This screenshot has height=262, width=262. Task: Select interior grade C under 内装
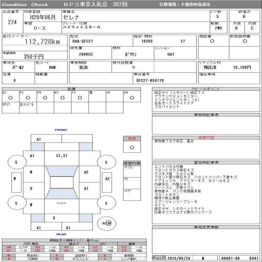click(252, 28)
